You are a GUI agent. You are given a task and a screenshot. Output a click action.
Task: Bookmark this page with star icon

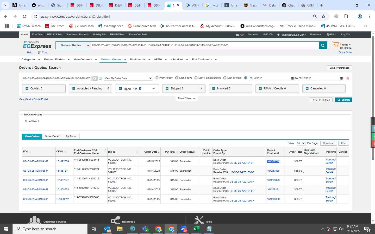(323, 16)
